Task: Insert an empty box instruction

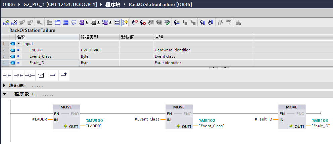Action: pyautogui.click(x=41, y=75)
